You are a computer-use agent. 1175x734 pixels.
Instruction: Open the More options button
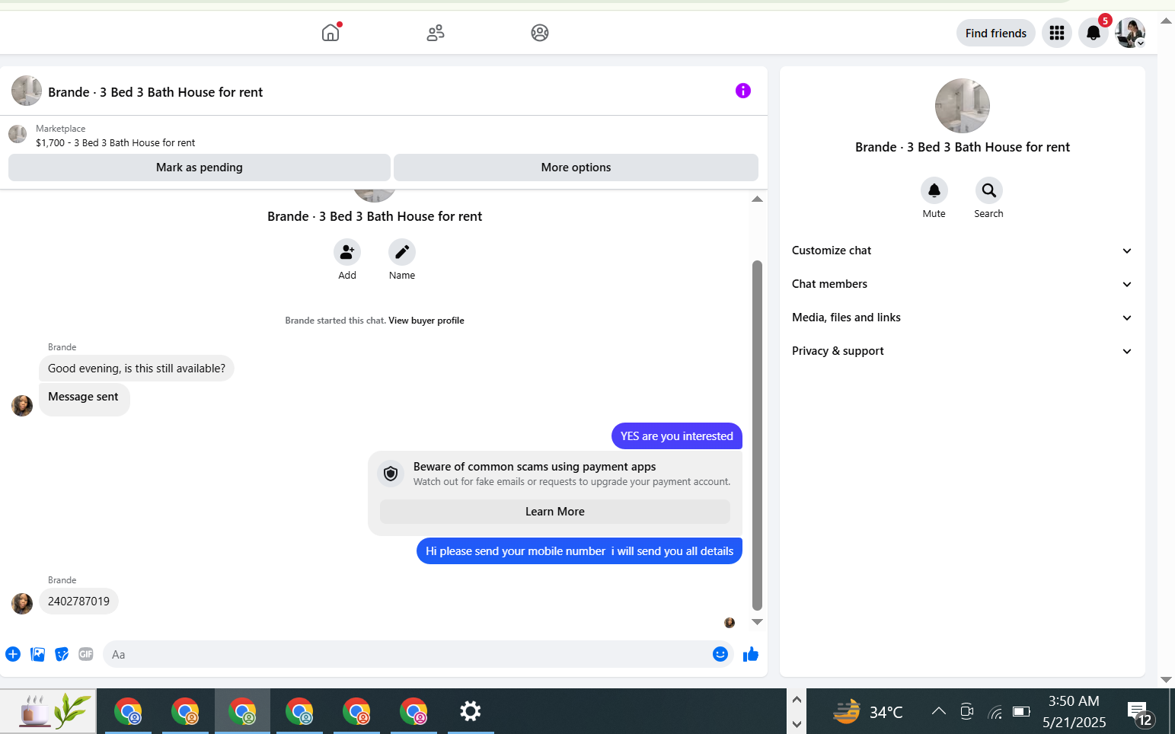tap(576, 168)
